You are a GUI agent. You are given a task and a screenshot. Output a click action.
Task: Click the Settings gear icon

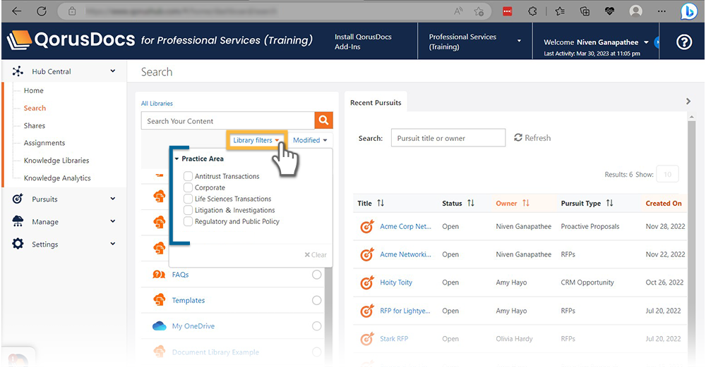pos(18,244)
